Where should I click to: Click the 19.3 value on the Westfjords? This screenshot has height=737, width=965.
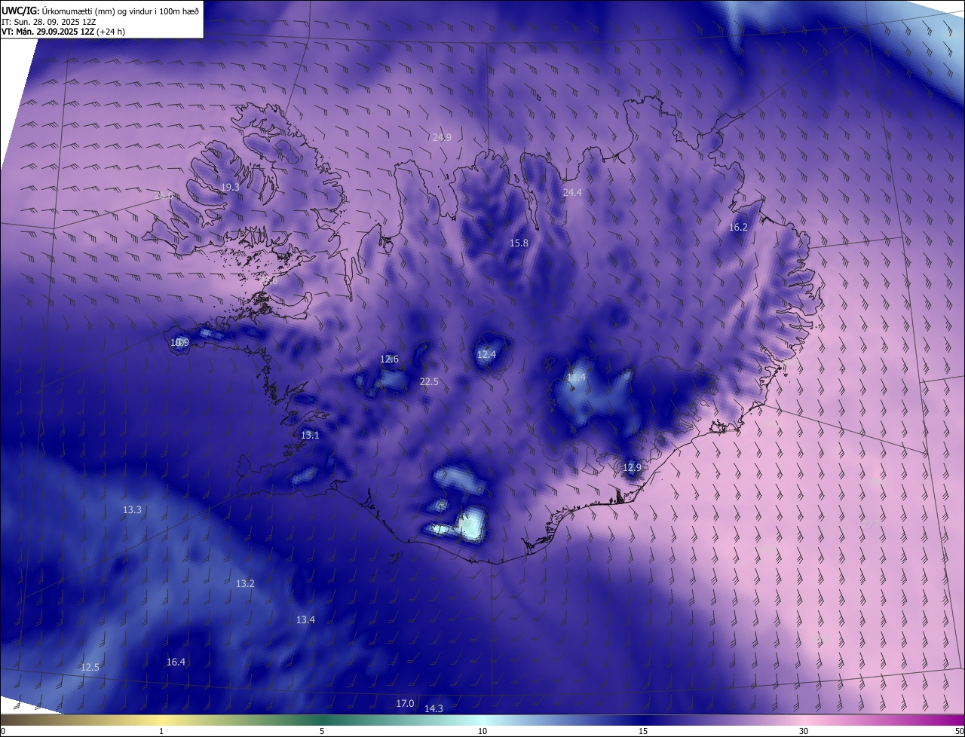point(230,187)
